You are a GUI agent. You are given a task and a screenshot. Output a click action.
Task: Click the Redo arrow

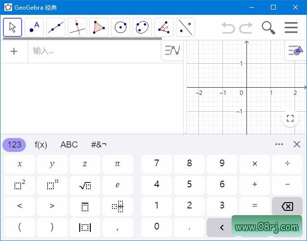246,28
